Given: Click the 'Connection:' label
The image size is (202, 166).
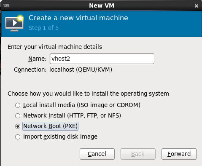Looking at the screenshot, I should pos(30,70).
